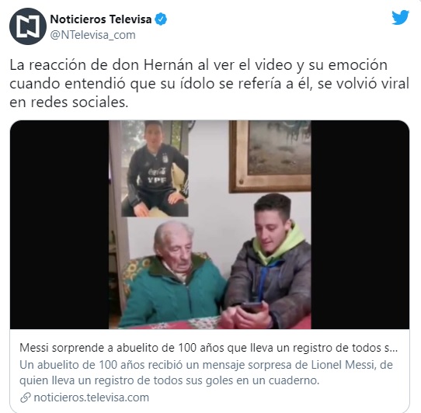Open the Messi sorprende a abuelito headline
This screenshot has height=413, width=421.
(208, 348)
